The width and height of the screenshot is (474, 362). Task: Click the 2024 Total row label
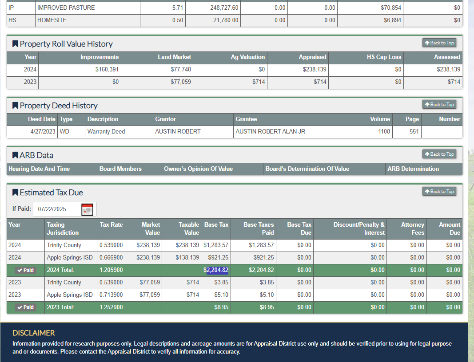[x=60, y=270]
